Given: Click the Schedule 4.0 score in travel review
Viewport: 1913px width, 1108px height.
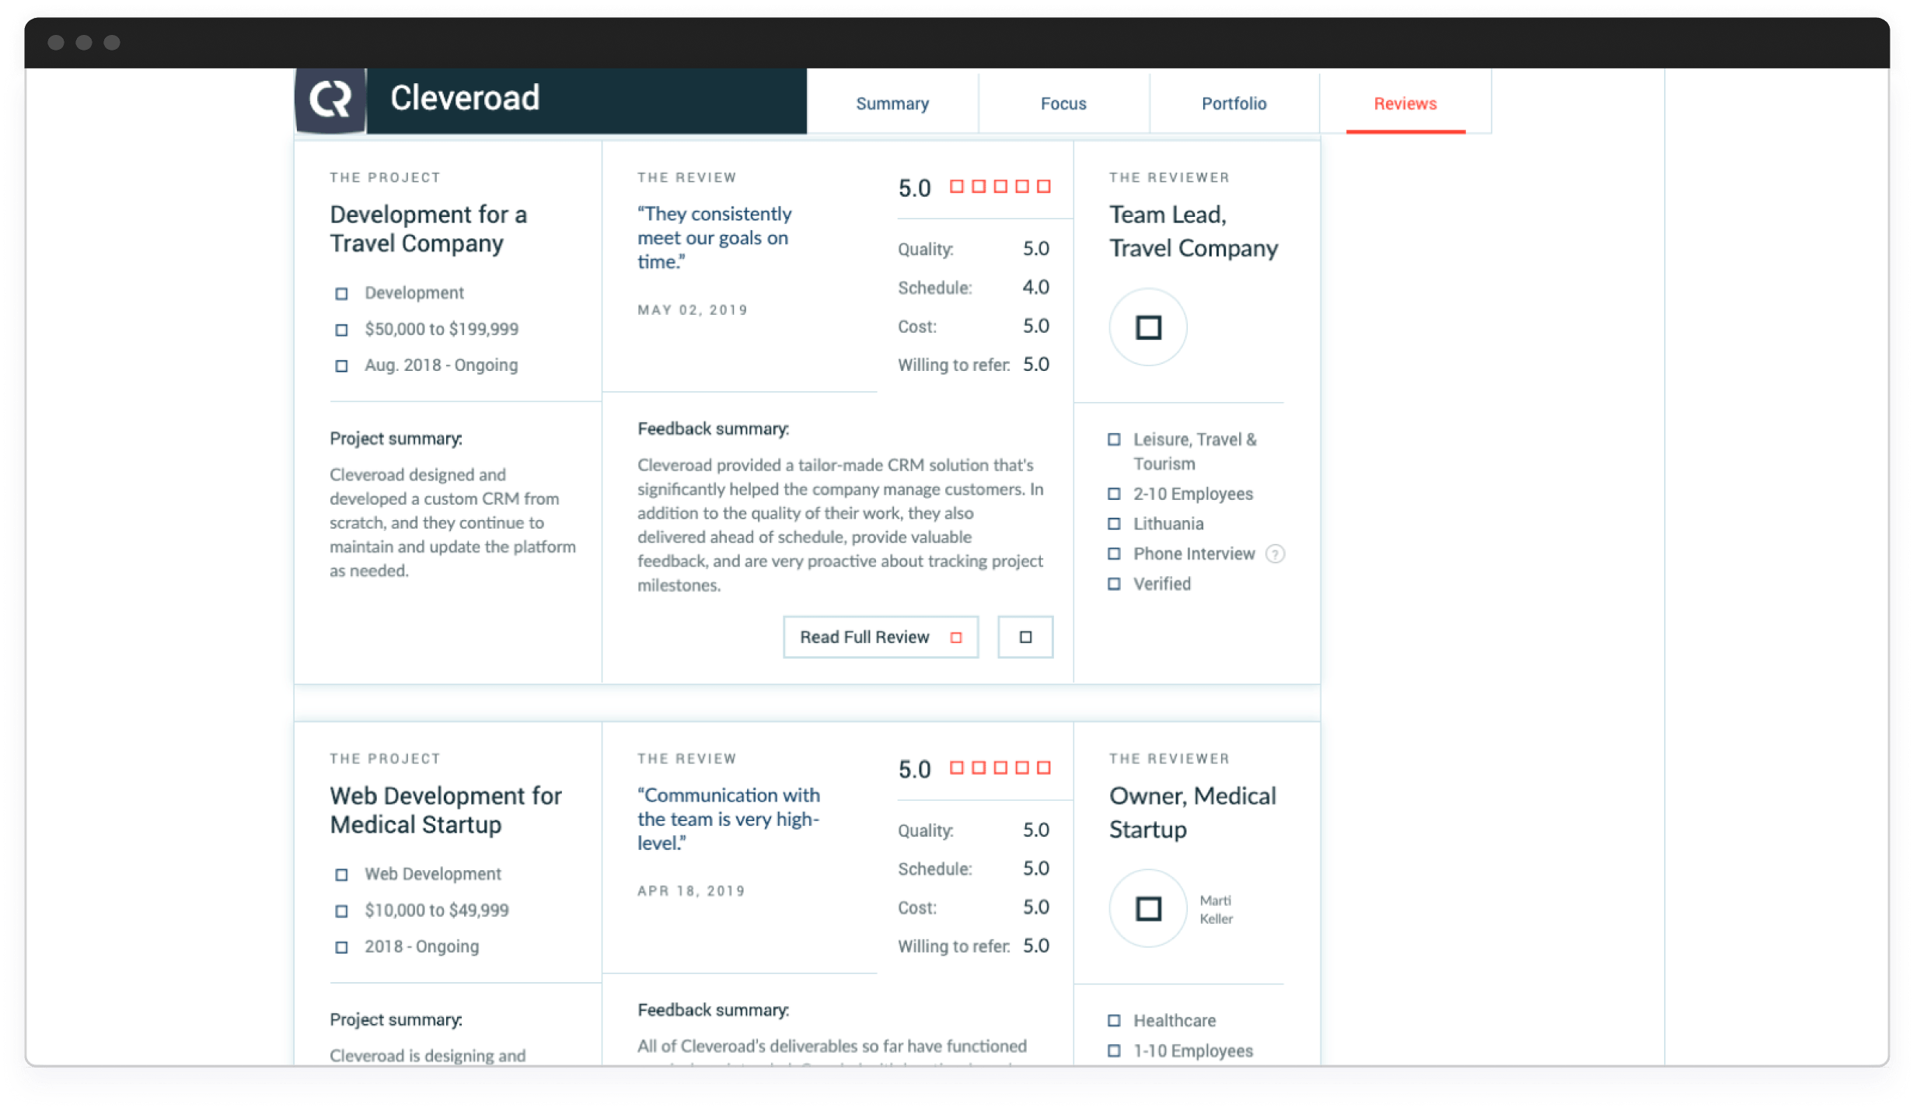Looking at the screenshot, I should pyautogui.click(x=1035, y=288).
